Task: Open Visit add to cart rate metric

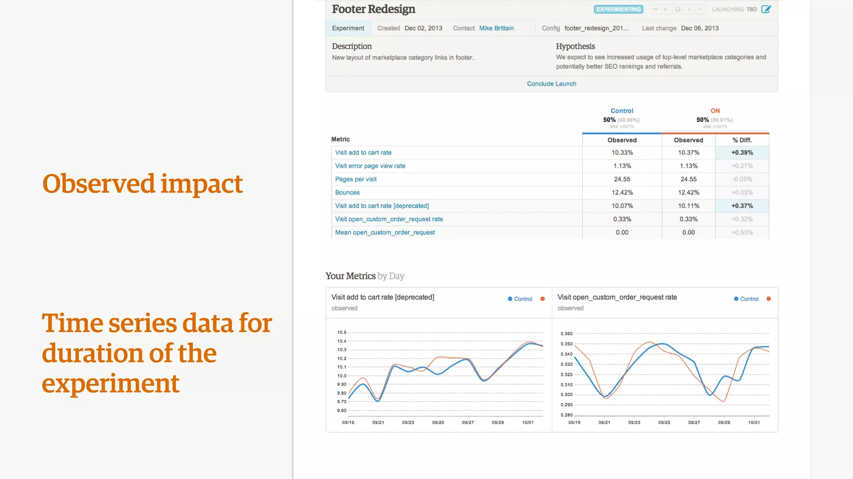Action: tap(363, 153)
